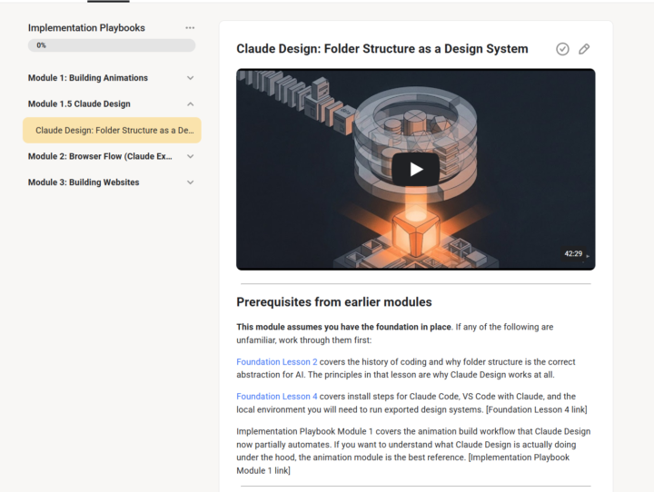
Task: Expand Module 1: Building Animations chevron
Action: [190, 78]
